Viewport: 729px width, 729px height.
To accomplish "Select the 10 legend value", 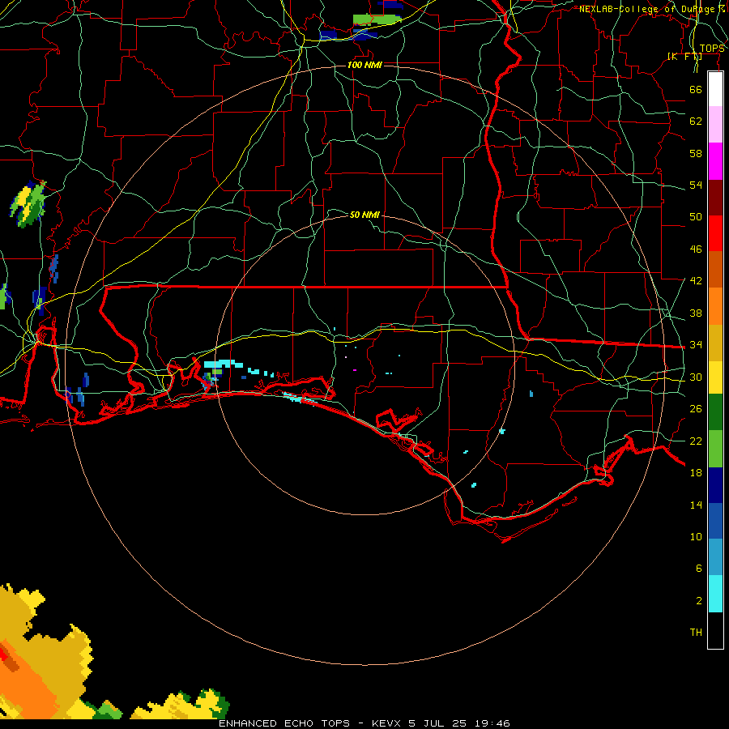I will [696, 537].
